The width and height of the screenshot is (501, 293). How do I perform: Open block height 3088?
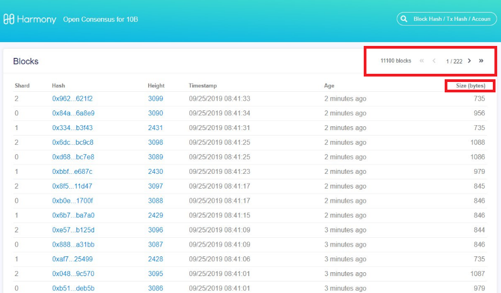155,201
